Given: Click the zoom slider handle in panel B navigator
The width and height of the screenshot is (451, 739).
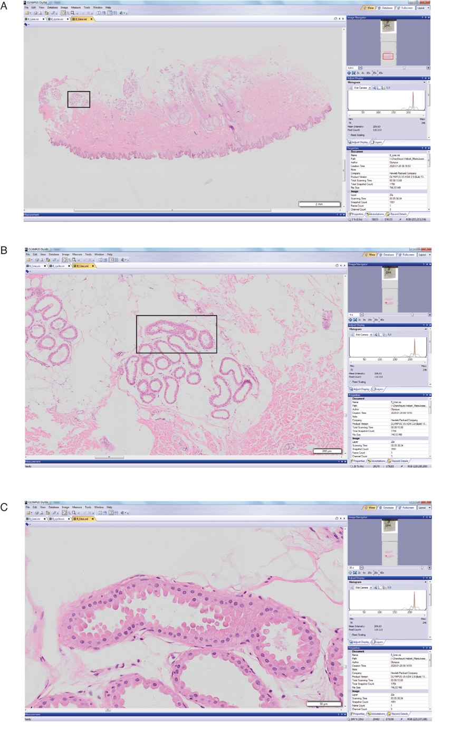Looking at the screenshot, I should 411,315.
